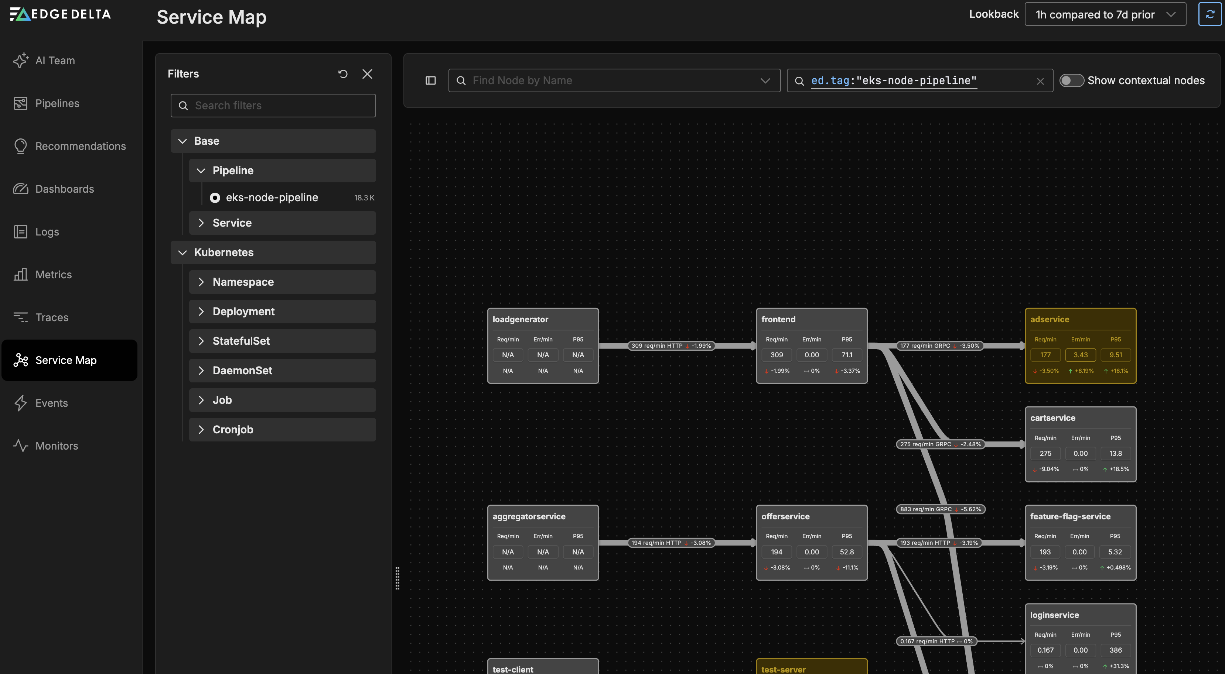
Task: Open the Monitors section
Action: [57, 446]
